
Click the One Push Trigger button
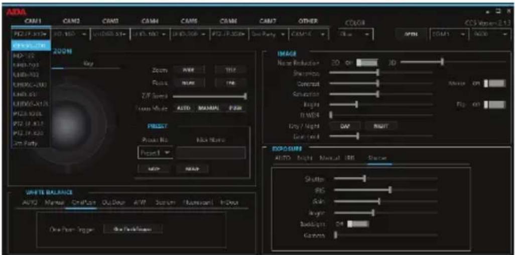click(x=133, y=229)
